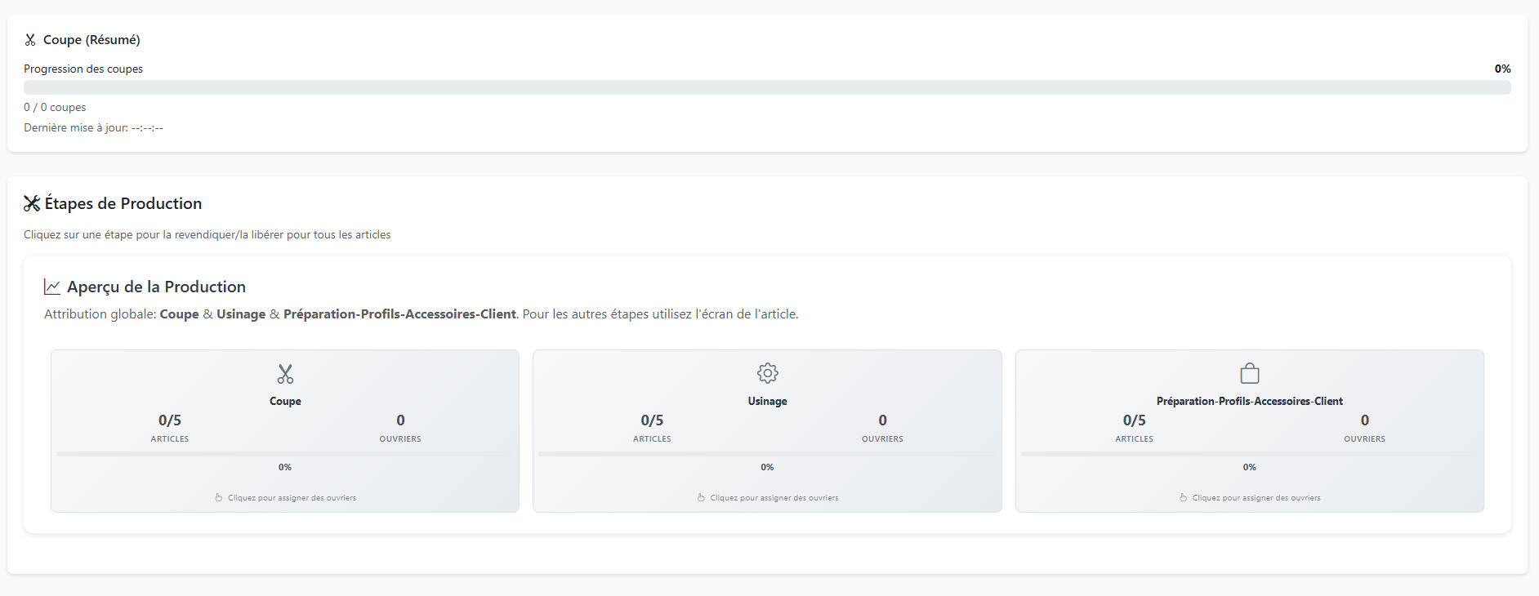Click the chart icon beside Aperçu de la Production
Viewport: 1539px width, 596px height.
point(52,287)
